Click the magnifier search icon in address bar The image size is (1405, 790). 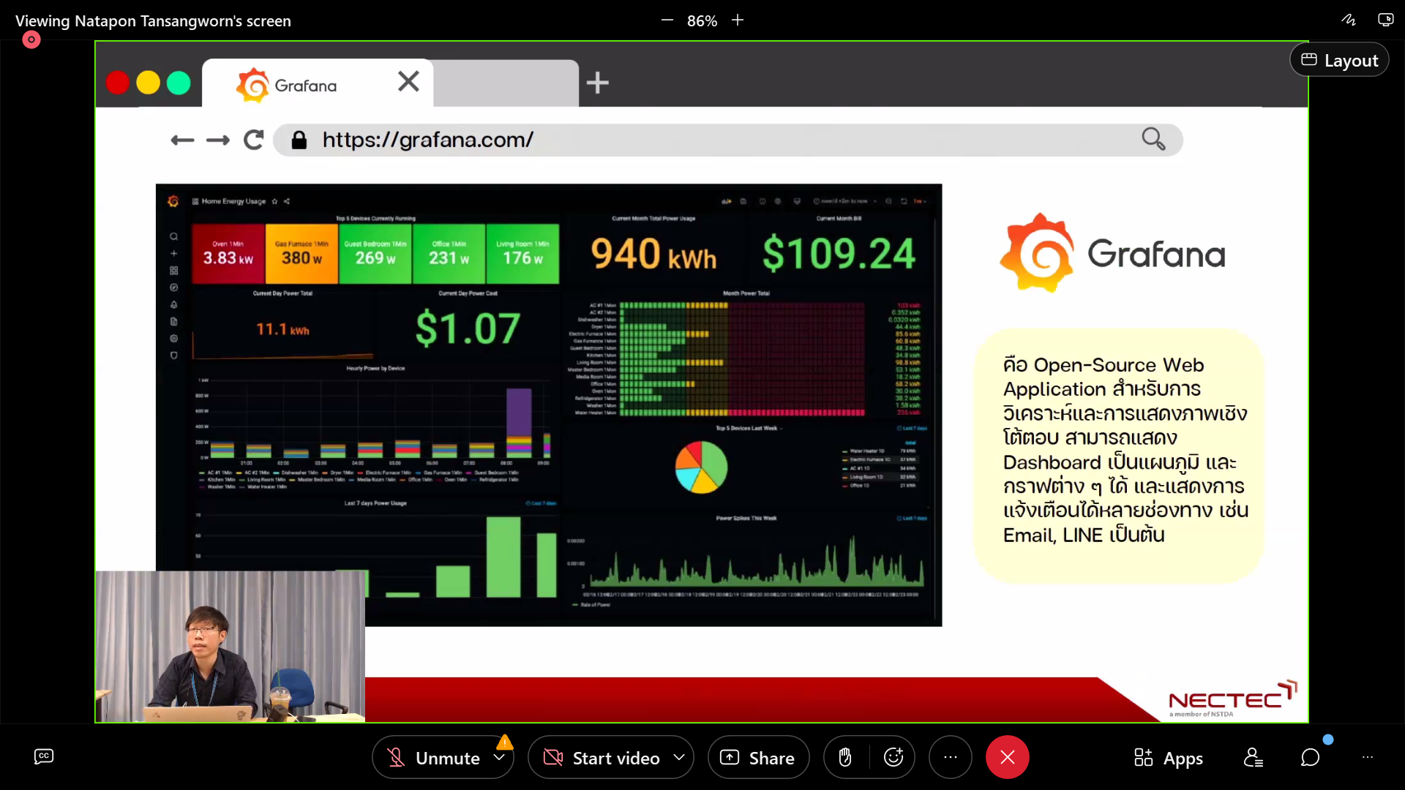1153,138
